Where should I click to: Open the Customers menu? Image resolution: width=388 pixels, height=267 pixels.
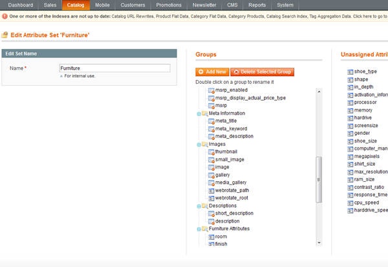(133, 5)
